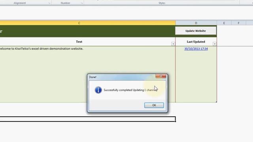Open Alignment group dialog launcher
The width and height of the screenshot is (253, 142).
[49, 3]
